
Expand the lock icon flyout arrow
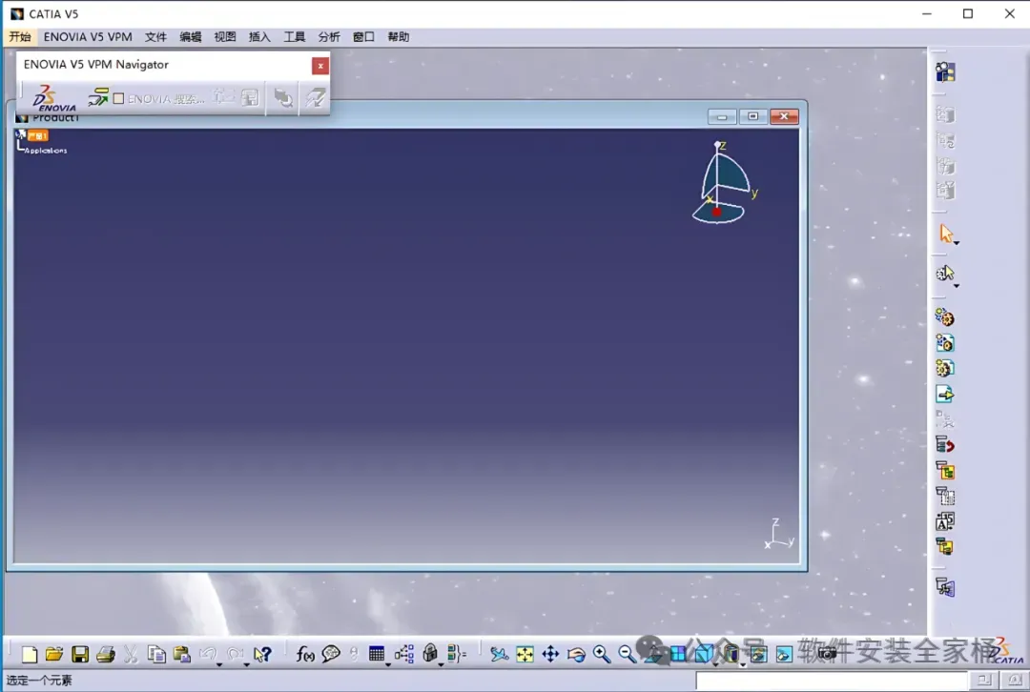(440, 664)
